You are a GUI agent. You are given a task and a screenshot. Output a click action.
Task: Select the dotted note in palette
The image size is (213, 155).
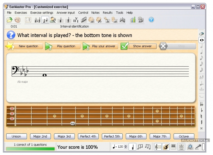202,83
